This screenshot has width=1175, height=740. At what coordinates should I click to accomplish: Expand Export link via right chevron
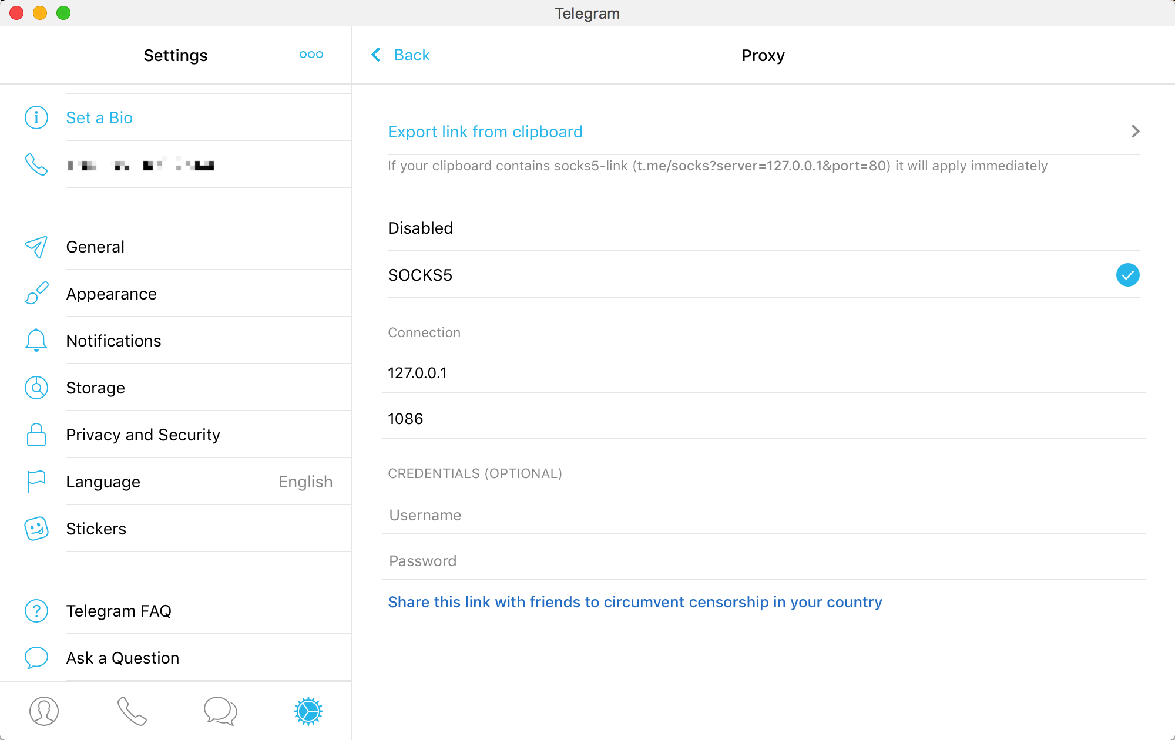1135,132
